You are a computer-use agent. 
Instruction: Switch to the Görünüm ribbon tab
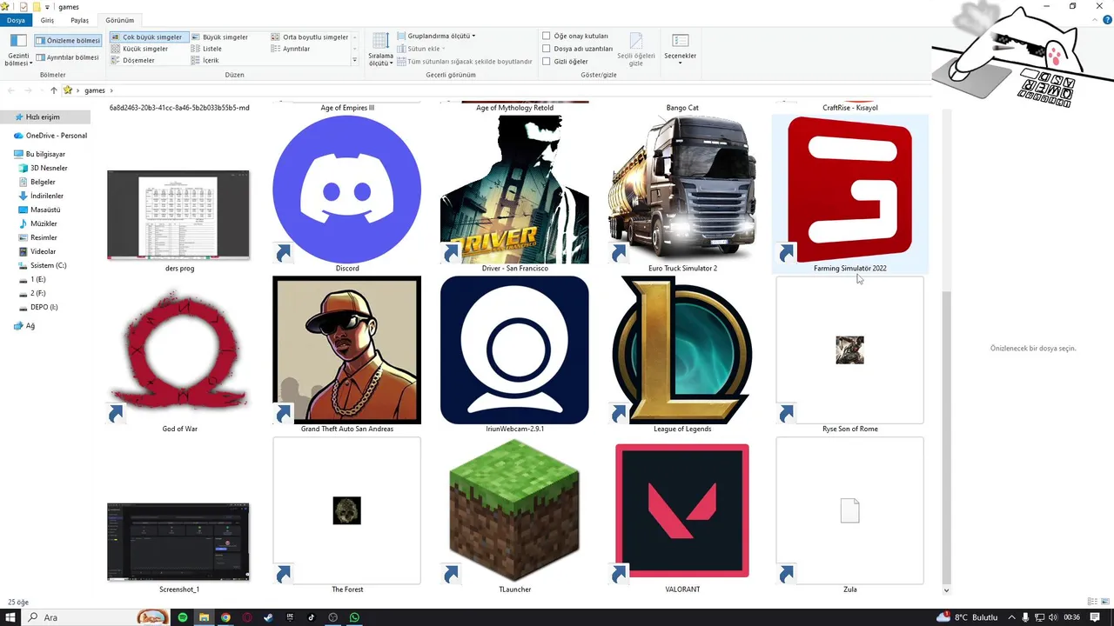pos(120,20)
